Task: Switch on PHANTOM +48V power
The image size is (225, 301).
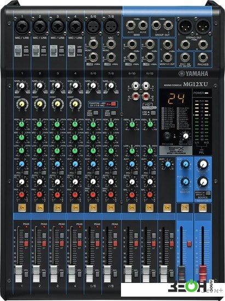Action: [x=113, y=104]
